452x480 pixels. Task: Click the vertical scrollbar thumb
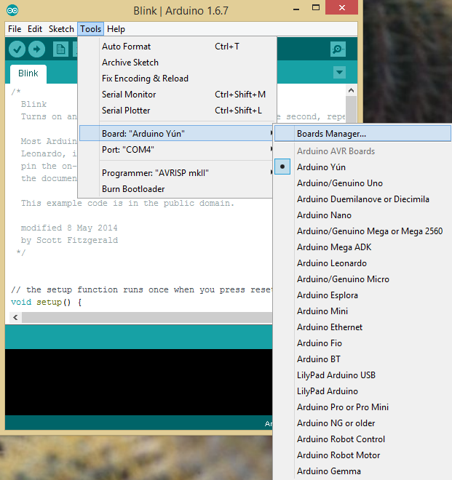351,109
